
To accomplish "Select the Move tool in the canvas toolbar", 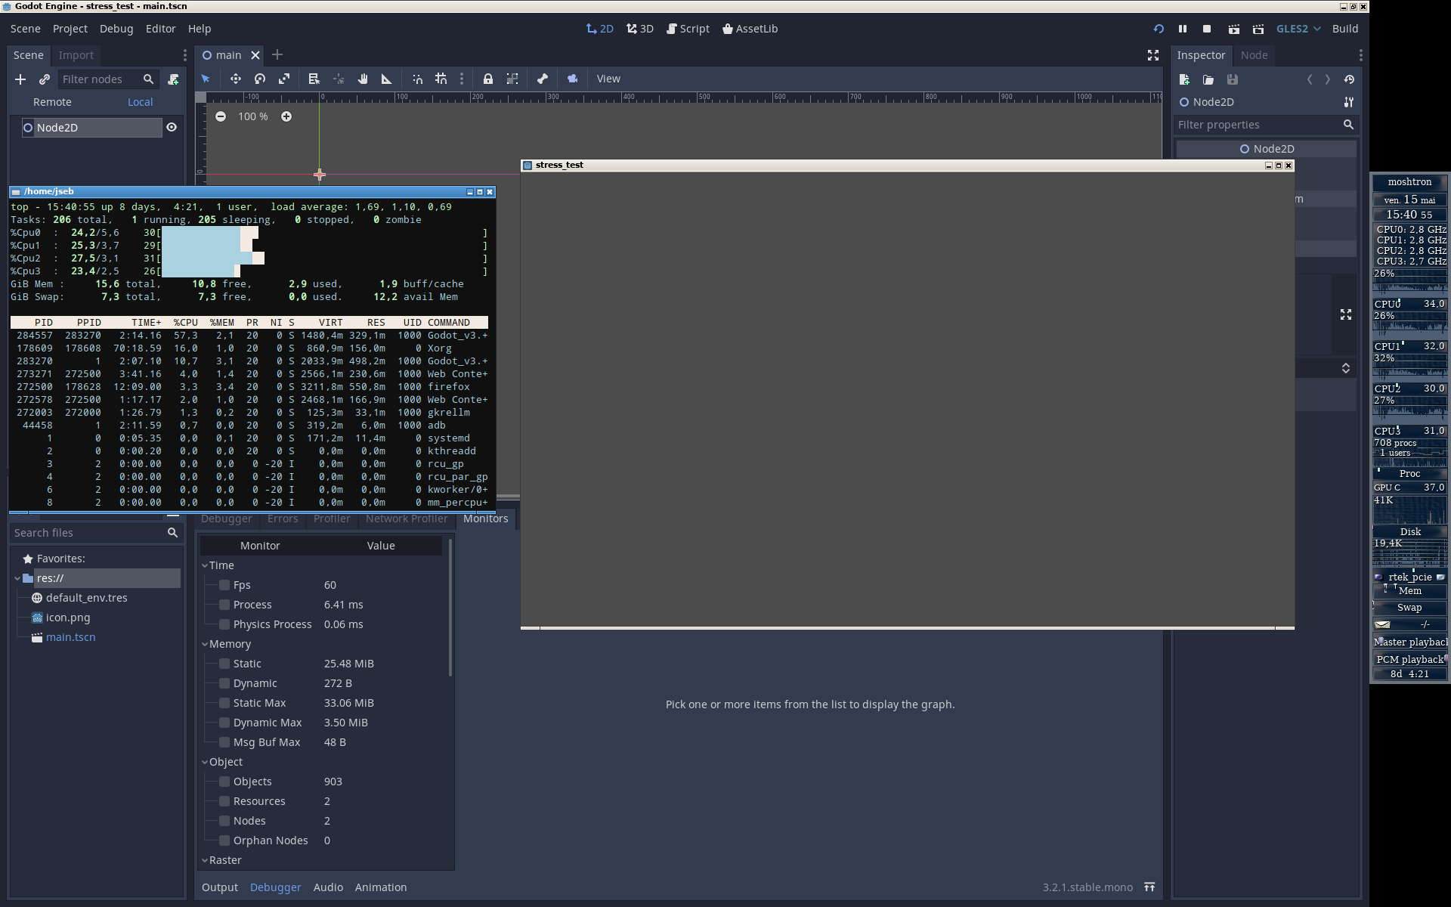I will pos(235,79).
